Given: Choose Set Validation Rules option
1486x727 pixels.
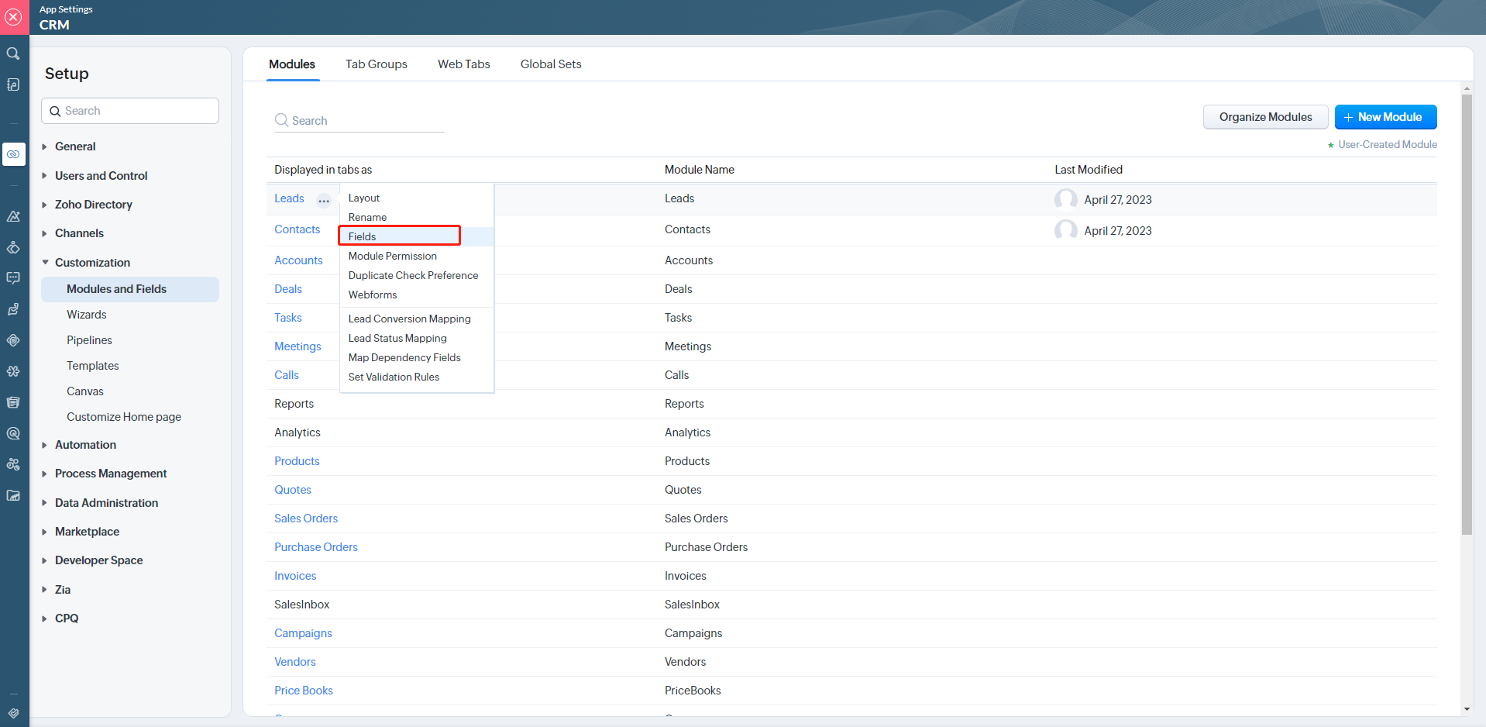Looking at the screenshot, I should pyautogui.click(x=394, y=377).
